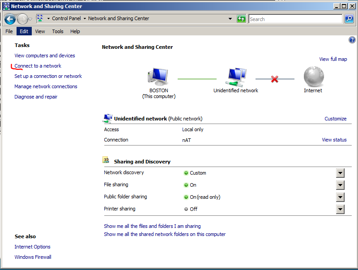Click the File sharing On green indicator
Screen dimensions: 358x270
point(186,185)
